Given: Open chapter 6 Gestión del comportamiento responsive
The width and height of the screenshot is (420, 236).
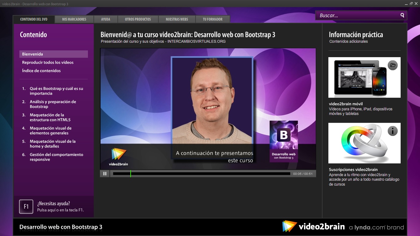Looking at the screenshot, I should click(53, 157).
